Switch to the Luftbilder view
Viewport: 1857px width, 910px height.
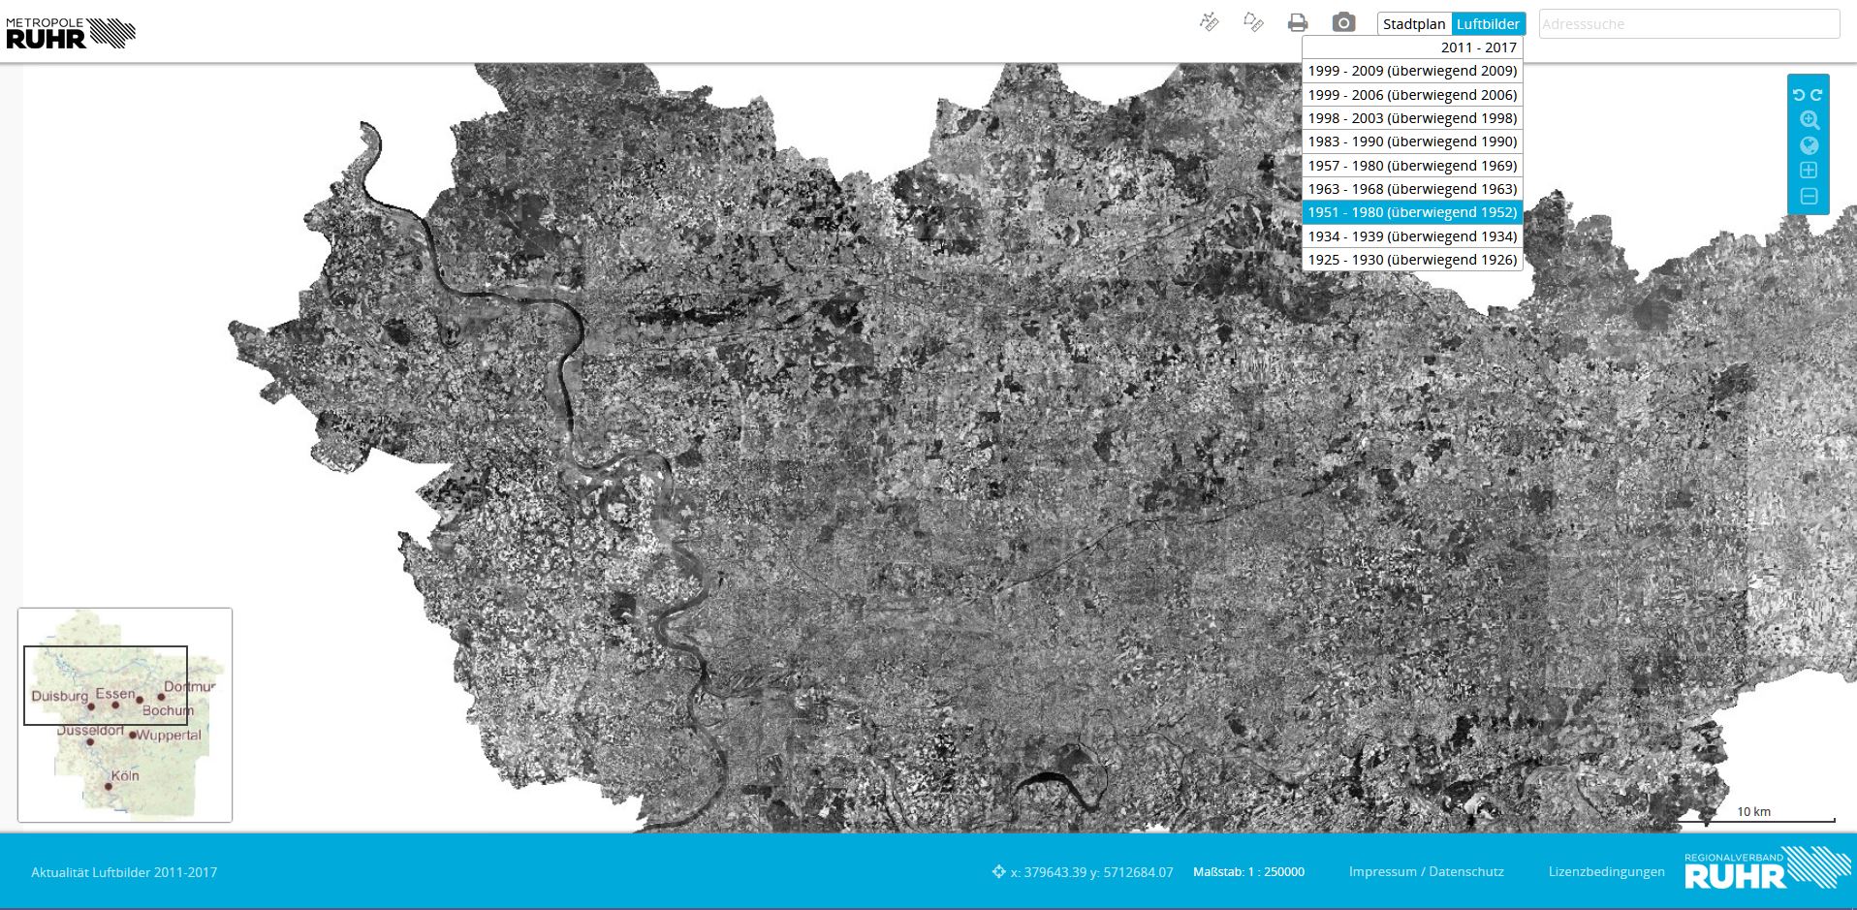coord(1488,24)
